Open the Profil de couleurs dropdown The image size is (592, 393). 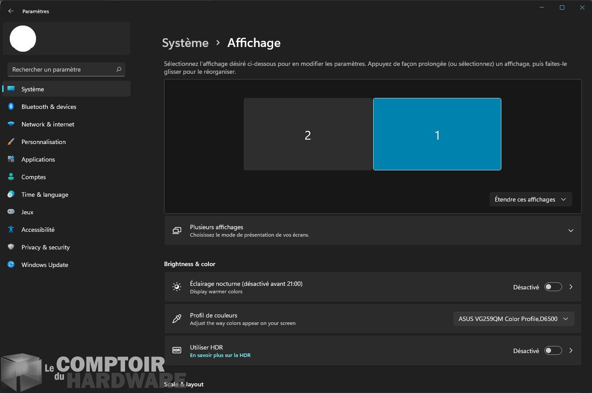tap(513, 319)
